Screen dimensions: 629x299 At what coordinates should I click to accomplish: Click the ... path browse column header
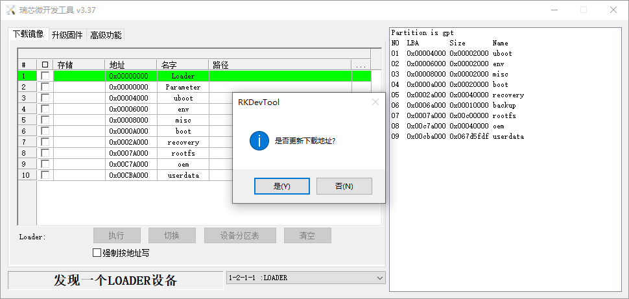click(361, 65)
